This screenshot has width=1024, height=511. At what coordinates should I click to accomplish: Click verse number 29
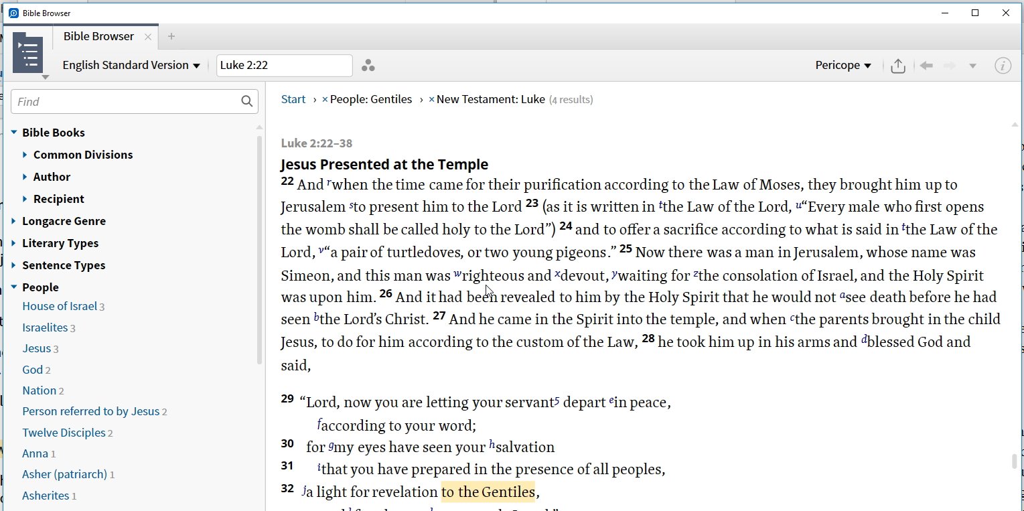coord(287,399)
